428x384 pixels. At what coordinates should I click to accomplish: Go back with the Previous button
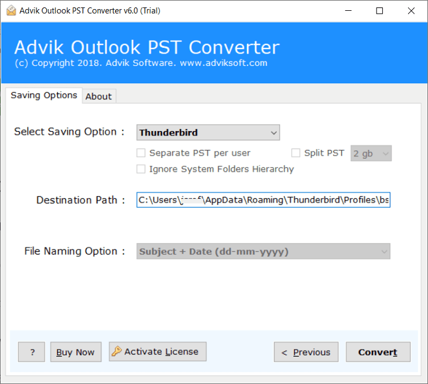coord(306,352)
